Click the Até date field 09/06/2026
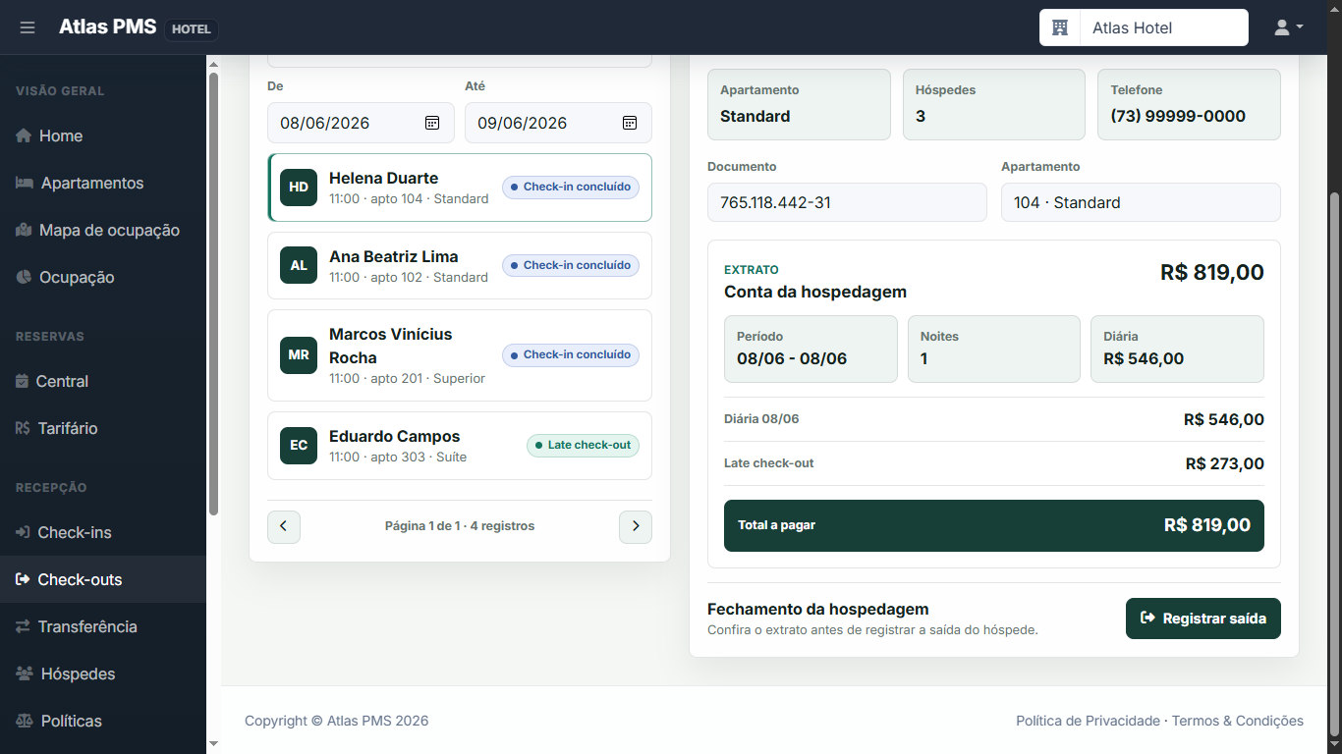Screen dimensions: 1342x754 pos(558,123)
